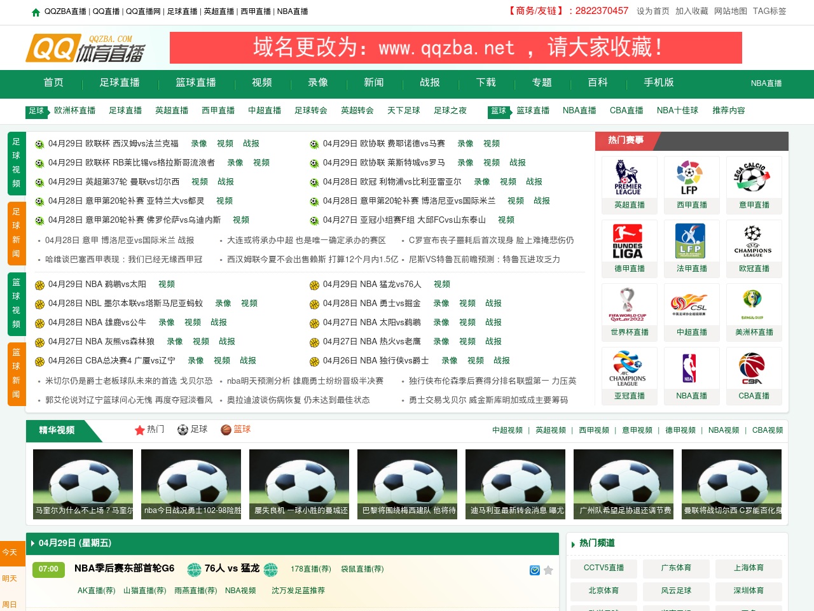The image size is (814, 611).
Task: Open the LFP 西甲直播 logo
Action: (691, 178)
